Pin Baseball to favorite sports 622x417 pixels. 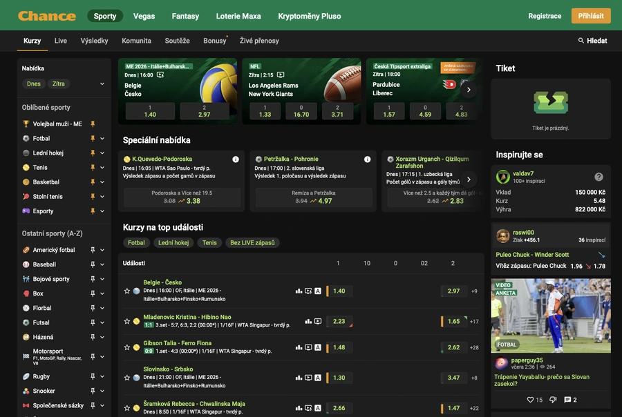[93, 264]
